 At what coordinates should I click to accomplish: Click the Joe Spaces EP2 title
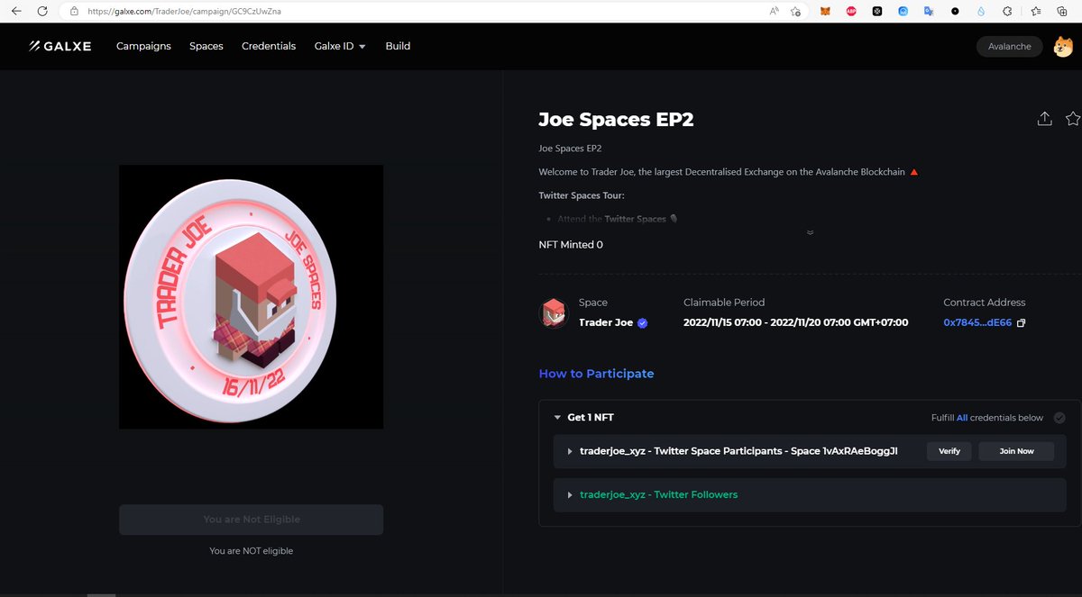616,120
